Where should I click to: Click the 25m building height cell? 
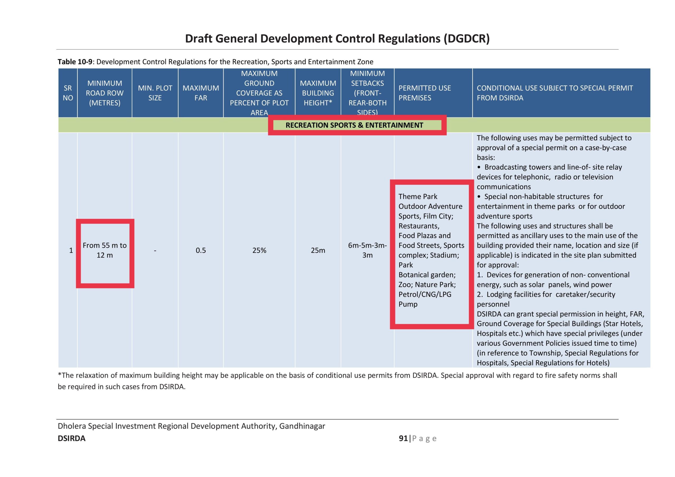tap(318, 250)
